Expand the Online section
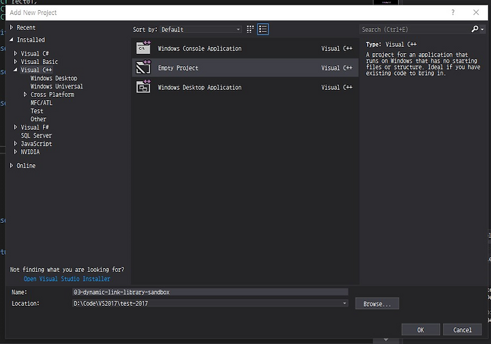 (12, 166)
